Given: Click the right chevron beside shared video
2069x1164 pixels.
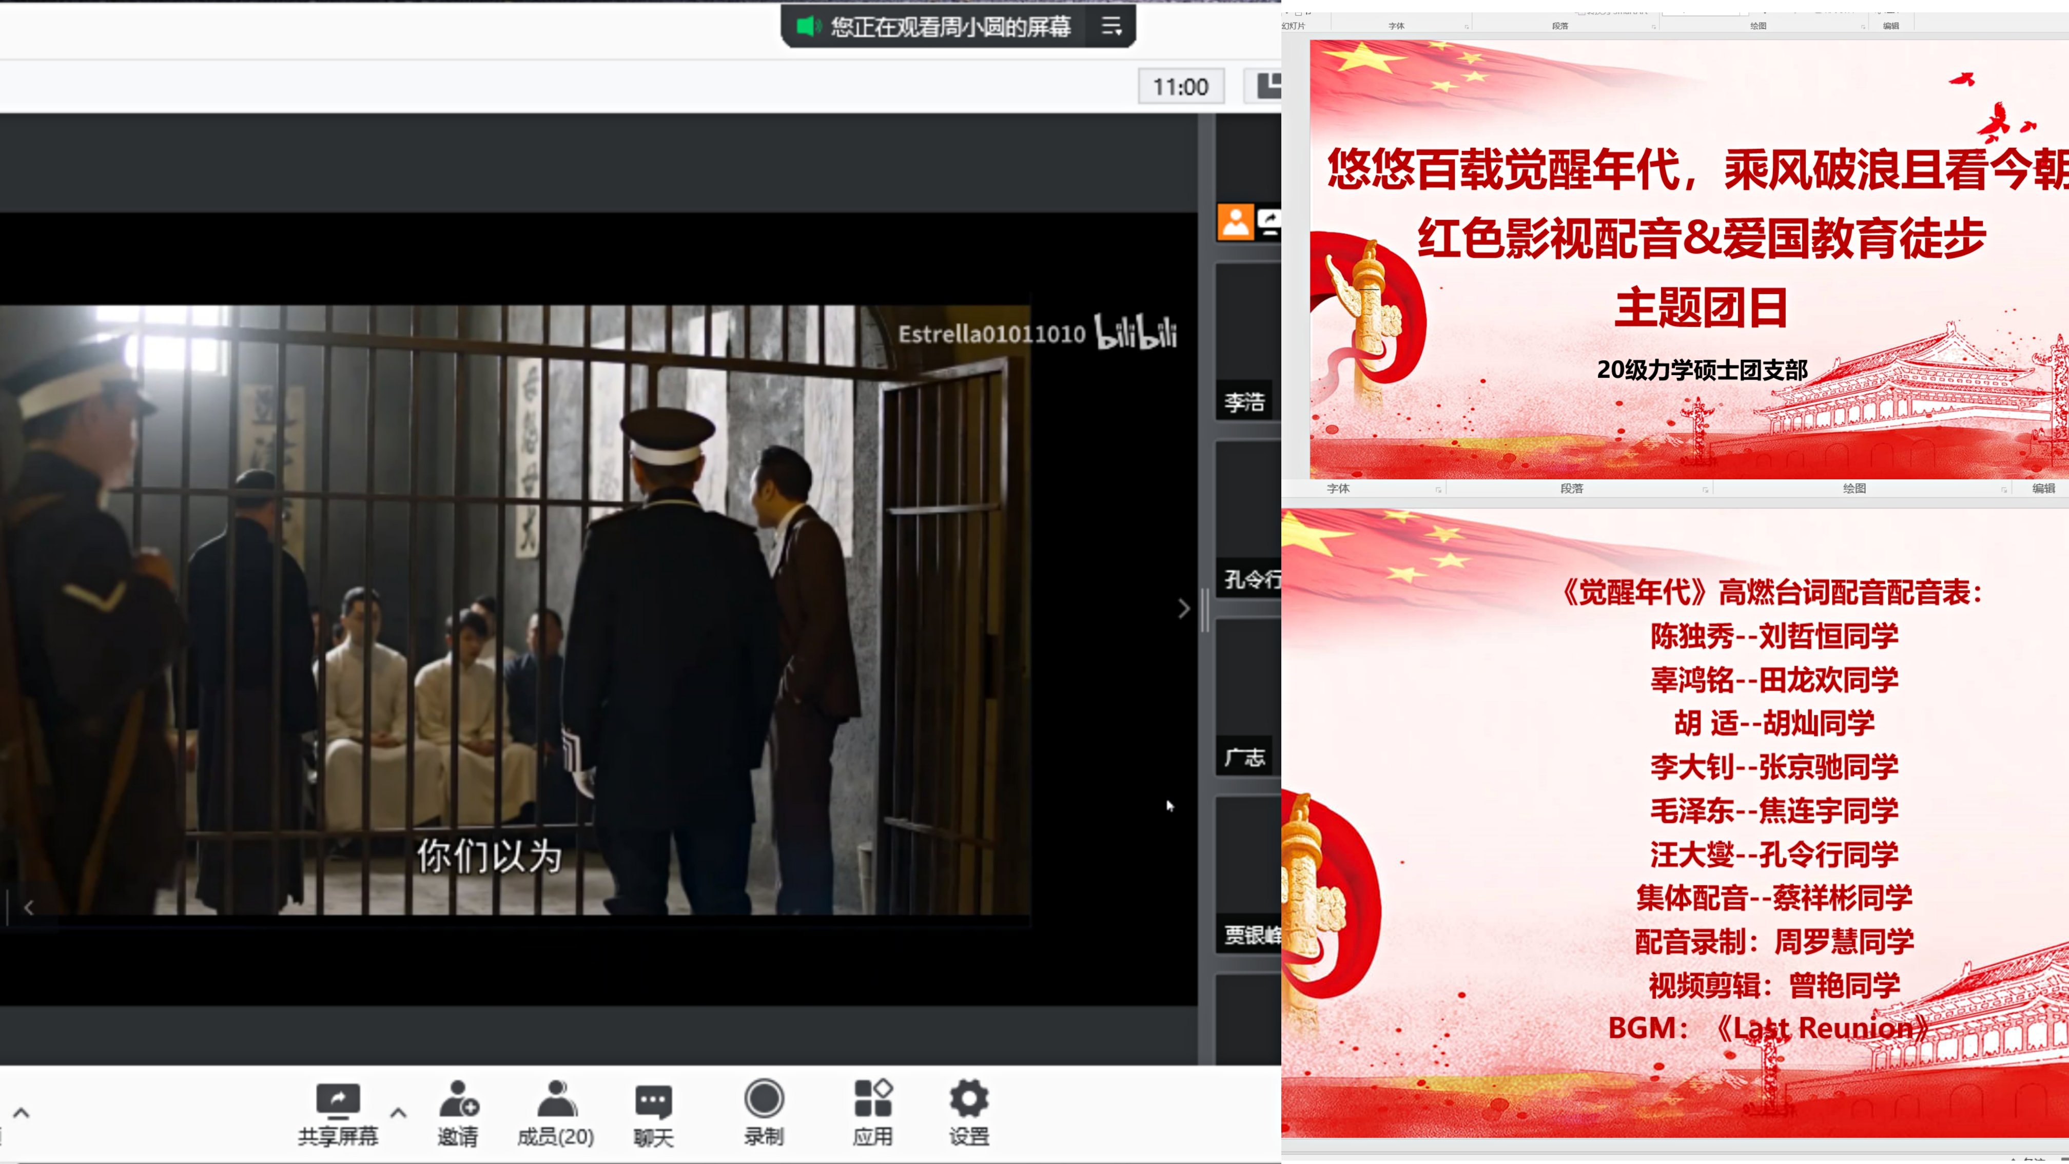Looking at the screenshot, I should pos(1183,609).
